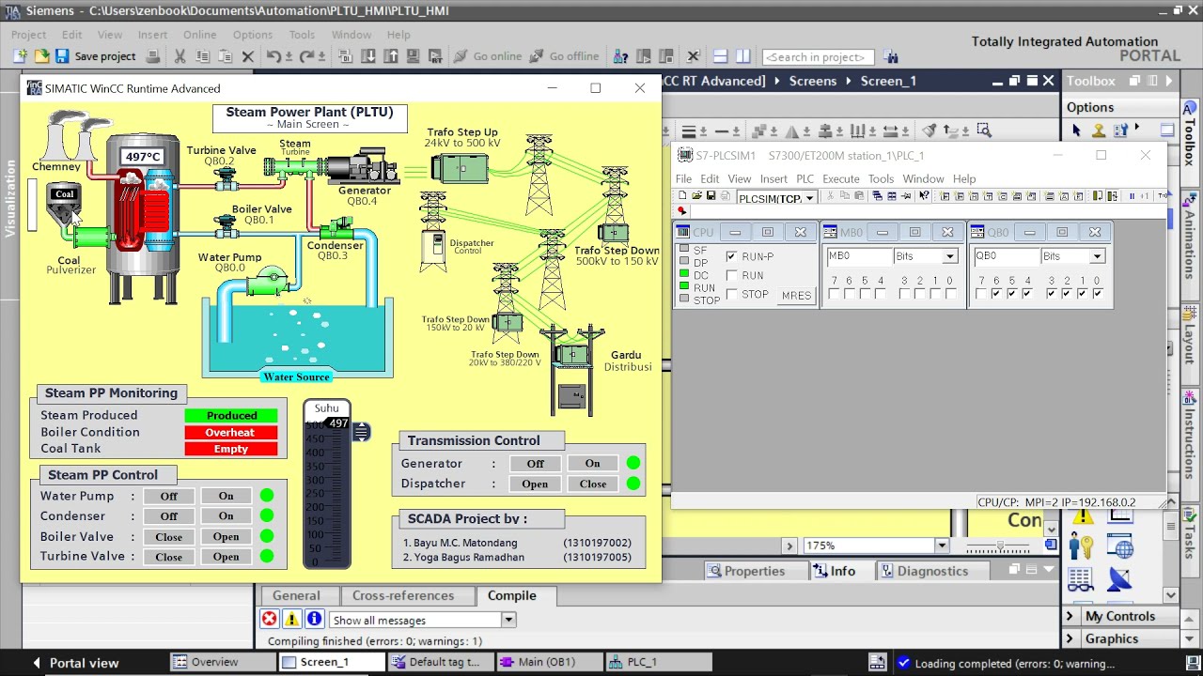
Task: Open the PLCSIM(TCP) interface dropdown
Action: tap(810, 198)
